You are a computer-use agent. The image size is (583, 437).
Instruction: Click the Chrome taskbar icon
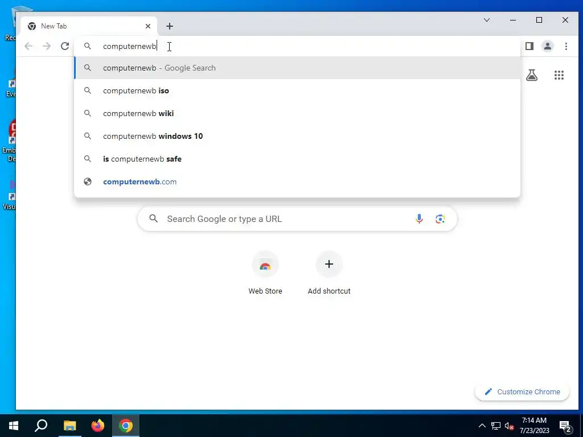click(x=126, y=426)
